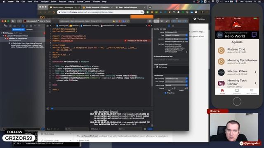Uncheck the Wrap lines checkbox
The height and width of the screenshot is (148, 264).
(x=165, y=93)
